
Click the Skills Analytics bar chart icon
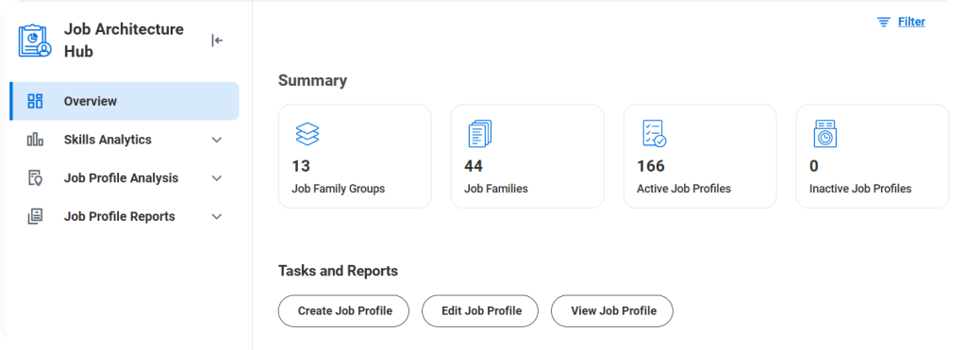pos(36,140)
